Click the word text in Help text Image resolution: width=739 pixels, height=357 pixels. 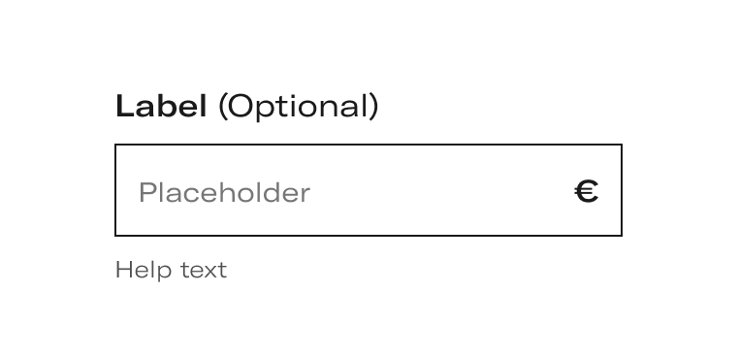204,271
